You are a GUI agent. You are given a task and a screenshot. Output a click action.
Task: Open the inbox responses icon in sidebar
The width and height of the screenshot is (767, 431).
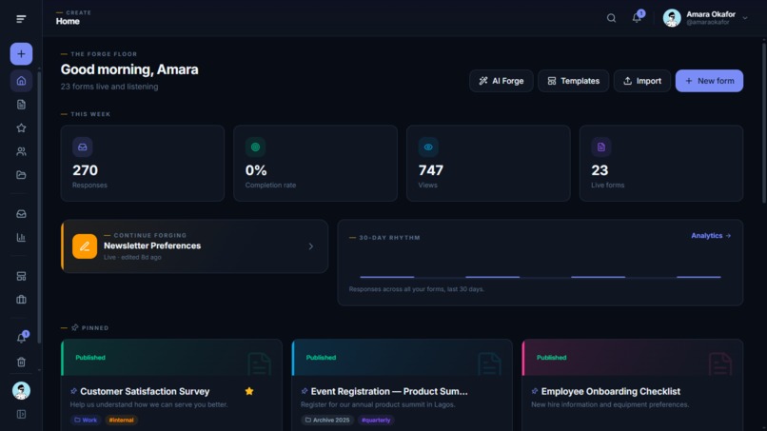tap(21, 214)
